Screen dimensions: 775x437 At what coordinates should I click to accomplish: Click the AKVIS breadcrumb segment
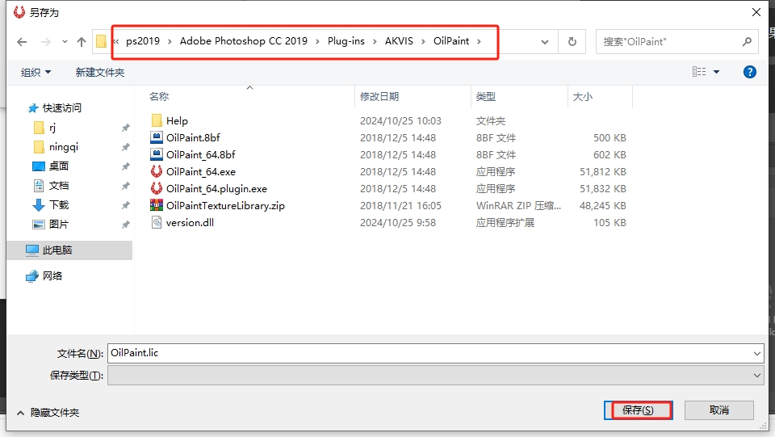(399, 41)
